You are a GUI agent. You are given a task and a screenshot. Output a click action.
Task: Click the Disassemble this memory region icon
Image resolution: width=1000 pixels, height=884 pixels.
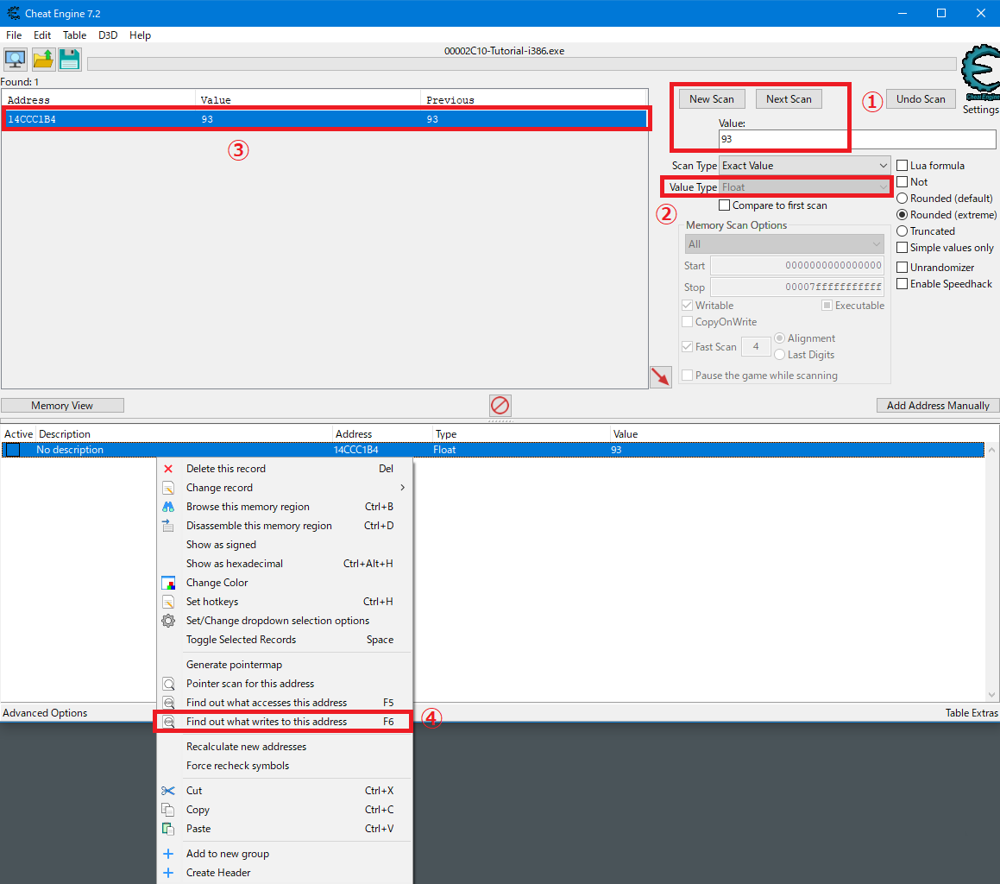coord(168,525)
